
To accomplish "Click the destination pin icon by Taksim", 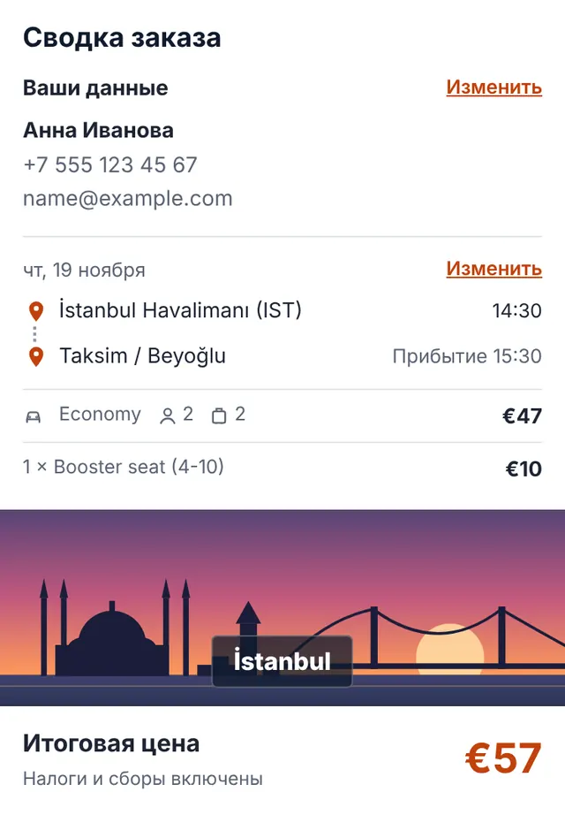I will coord(36,356).
